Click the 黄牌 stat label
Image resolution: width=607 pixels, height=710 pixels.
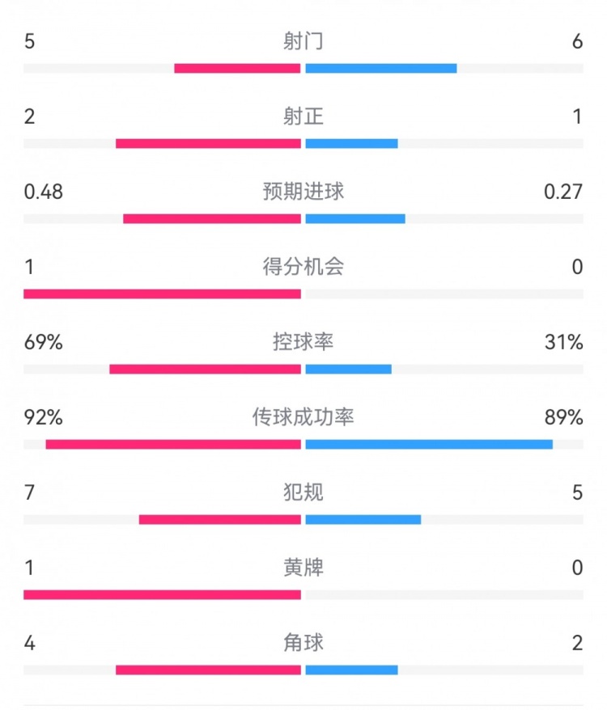303,568
